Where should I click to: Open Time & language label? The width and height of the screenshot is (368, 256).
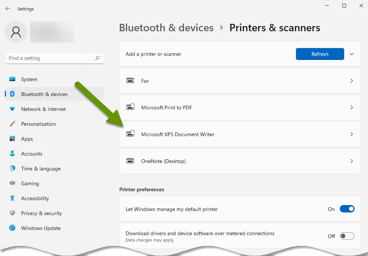41,169
